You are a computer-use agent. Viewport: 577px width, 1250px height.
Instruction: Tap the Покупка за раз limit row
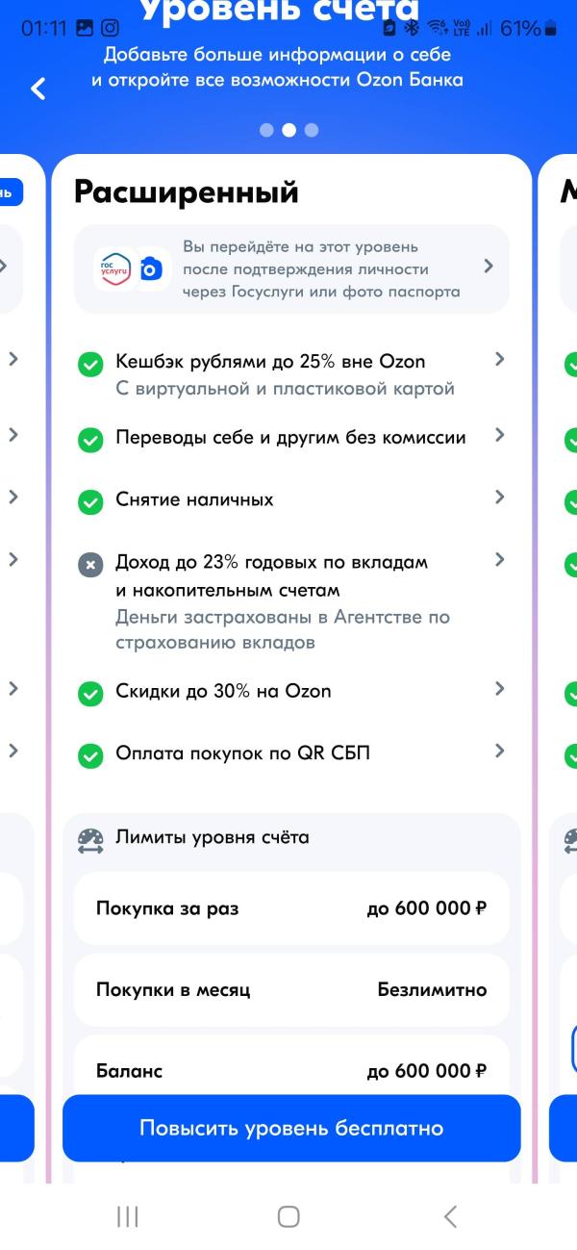point(291,908)
